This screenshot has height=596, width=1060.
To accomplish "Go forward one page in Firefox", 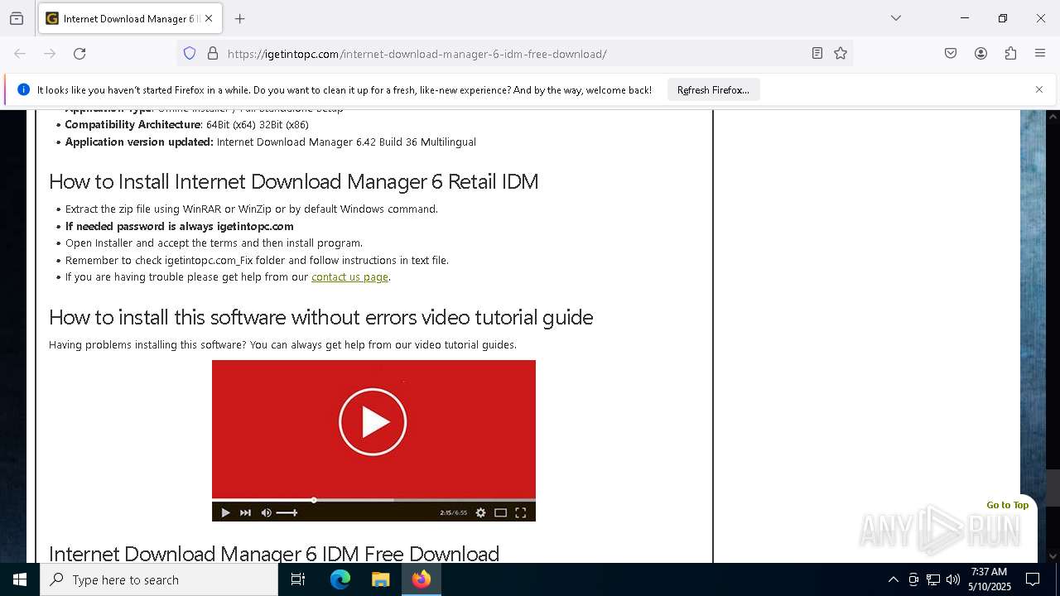I will click(50, 54).
